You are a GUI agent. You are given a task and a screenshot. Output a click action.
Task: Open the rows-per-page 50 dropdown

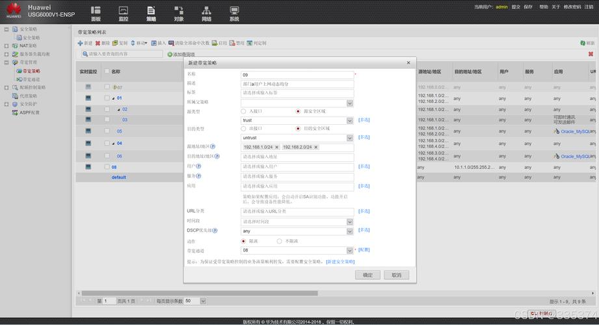203,301
